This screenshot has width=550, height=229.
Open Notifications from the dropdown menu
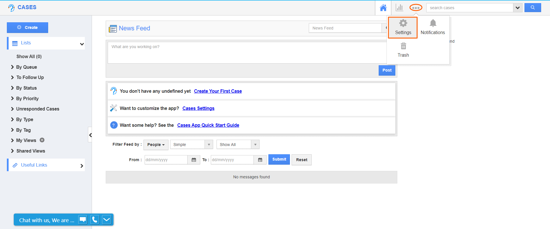[x=433, y=27]
